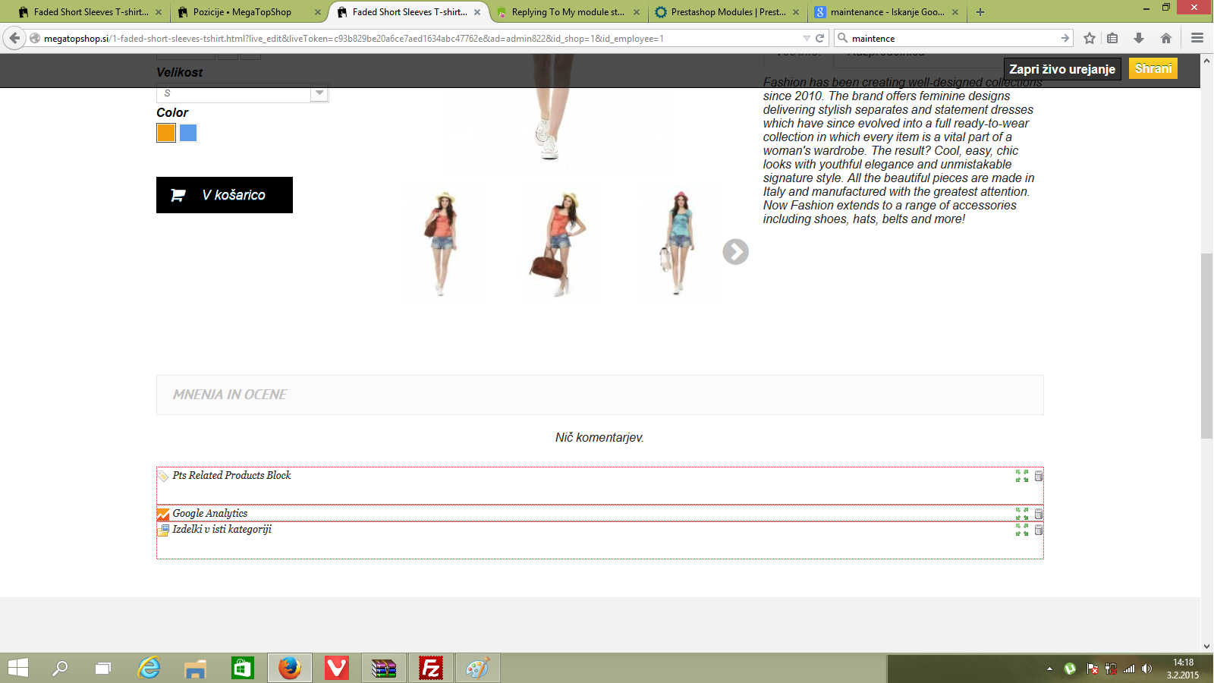The image size is (1214, 683).
Task: Open the URL bar history dropdown
Action: pos(807,38)
